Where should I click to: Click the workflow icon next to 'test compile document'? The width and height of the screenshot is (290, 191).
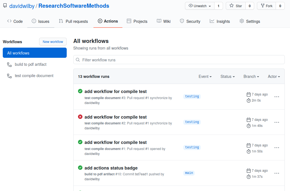[9, 76]
